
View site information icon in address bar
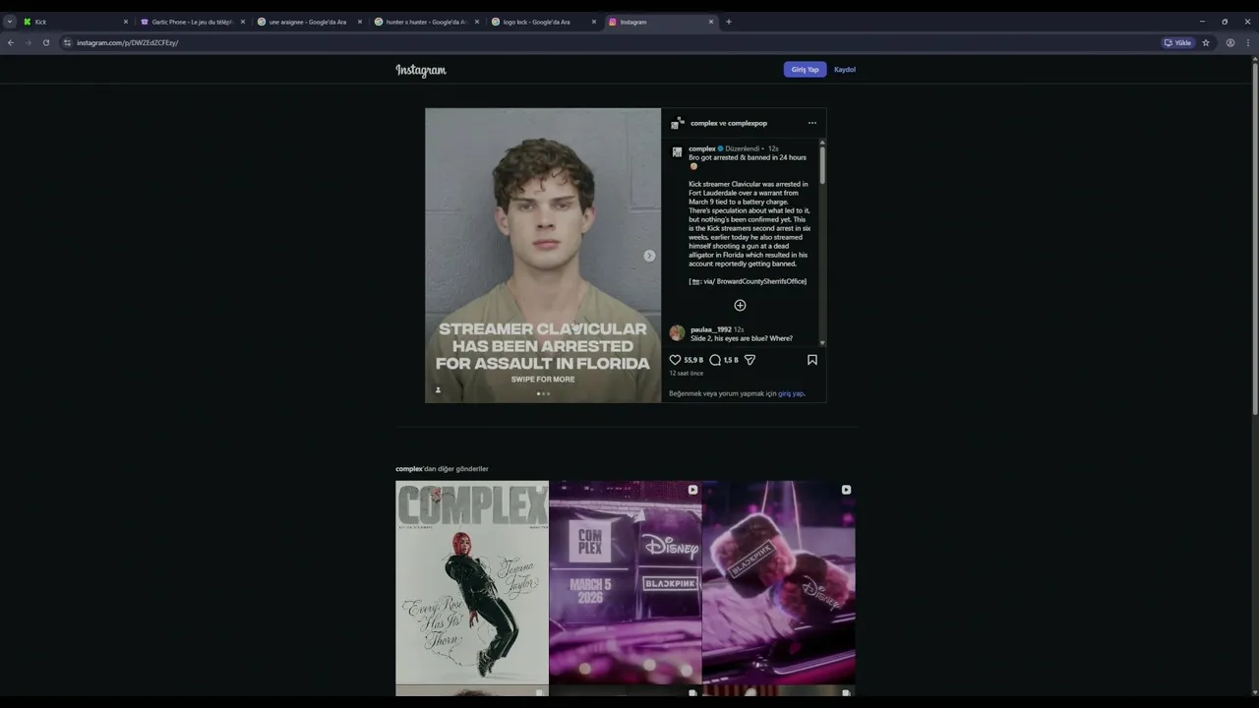[x=67, y=42]
